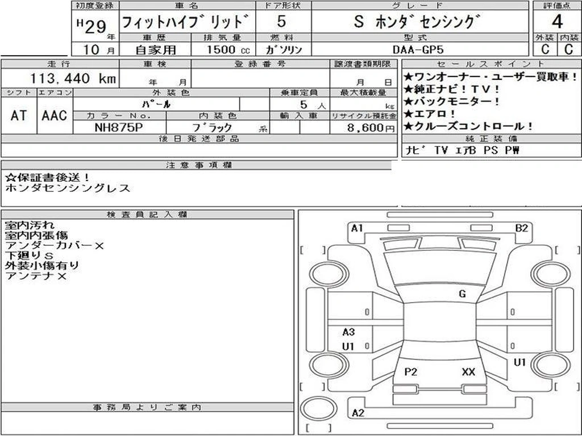582x436 pixels.
Task: Click inspector note 室内汚れ
Action: click(x=30, y=225)
